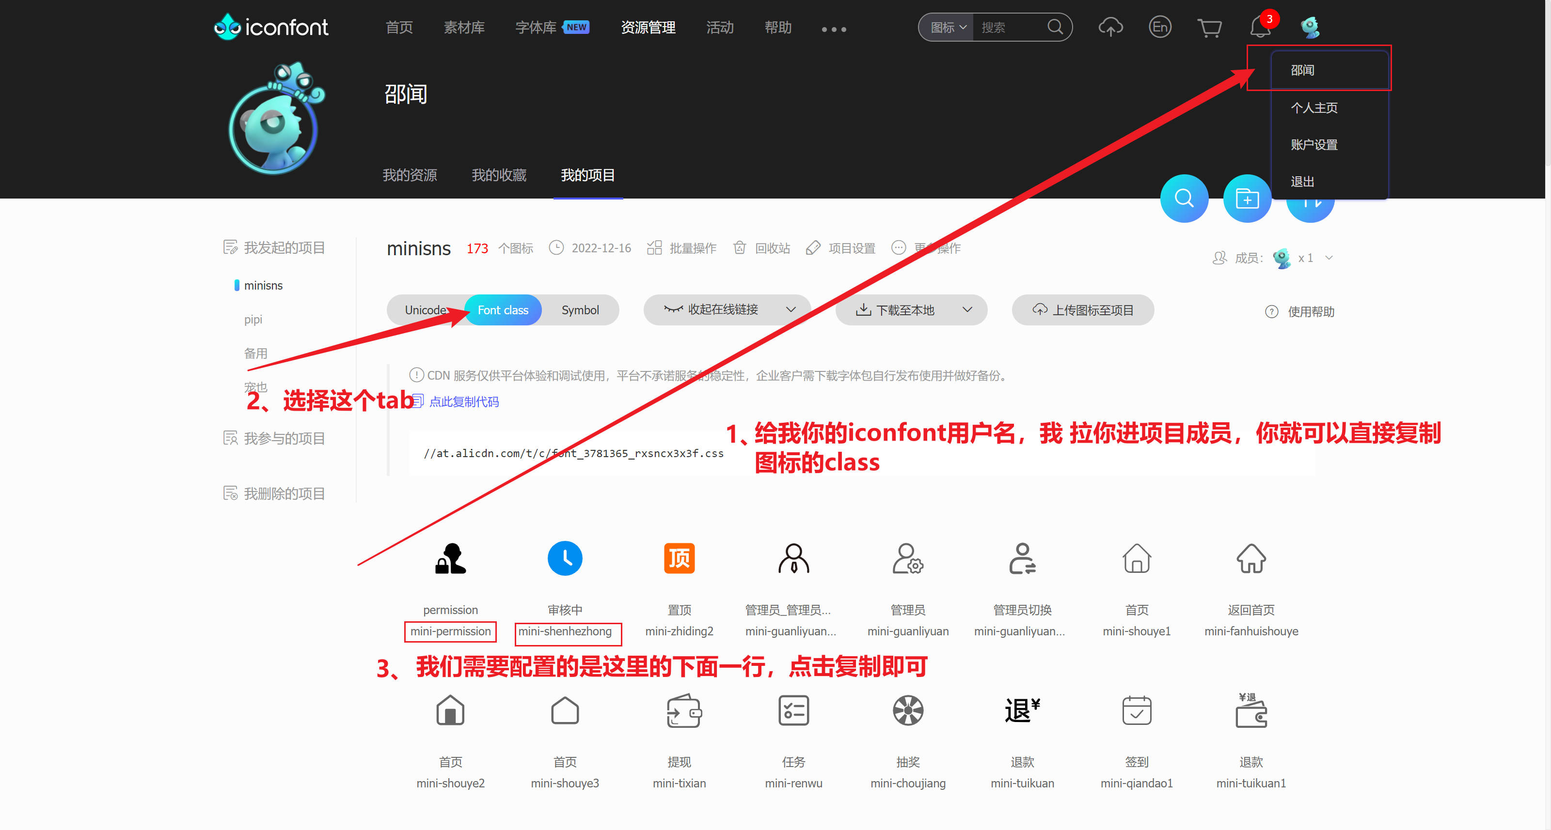This screenshot has width=1551, height=830.
Task: Open the cloud upload icon in header
Action: pos(1110,27)
